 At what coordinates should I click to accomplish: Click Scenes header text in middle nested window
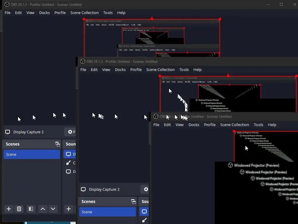(x=88, y=202)
